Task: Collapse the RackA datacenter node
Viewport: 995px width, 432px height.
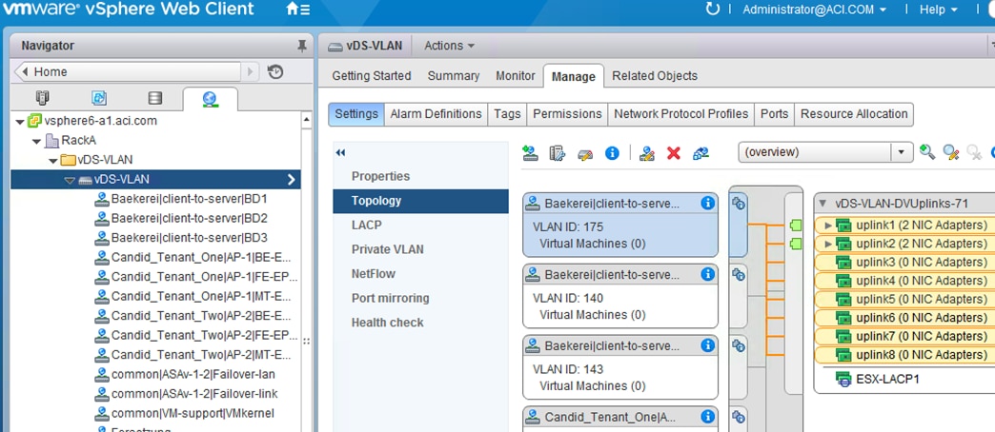Action: pos(37,141)
